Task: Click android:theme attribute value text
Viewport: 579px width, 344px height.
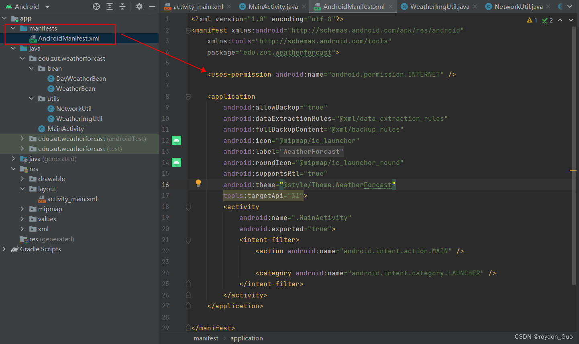Action: tap(337, 185)
